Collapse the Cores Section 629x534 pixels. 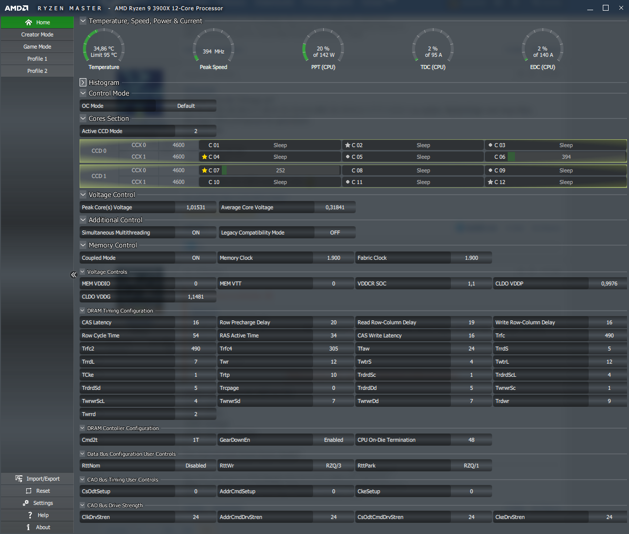pos(83,118)
